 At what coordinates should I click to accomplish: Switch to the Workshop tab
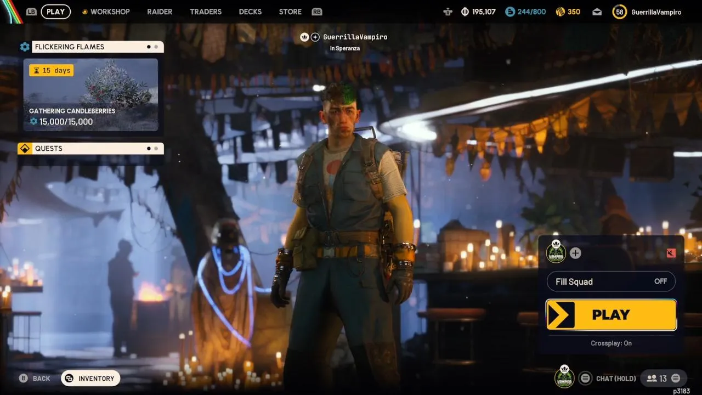(x=110, y=12)
